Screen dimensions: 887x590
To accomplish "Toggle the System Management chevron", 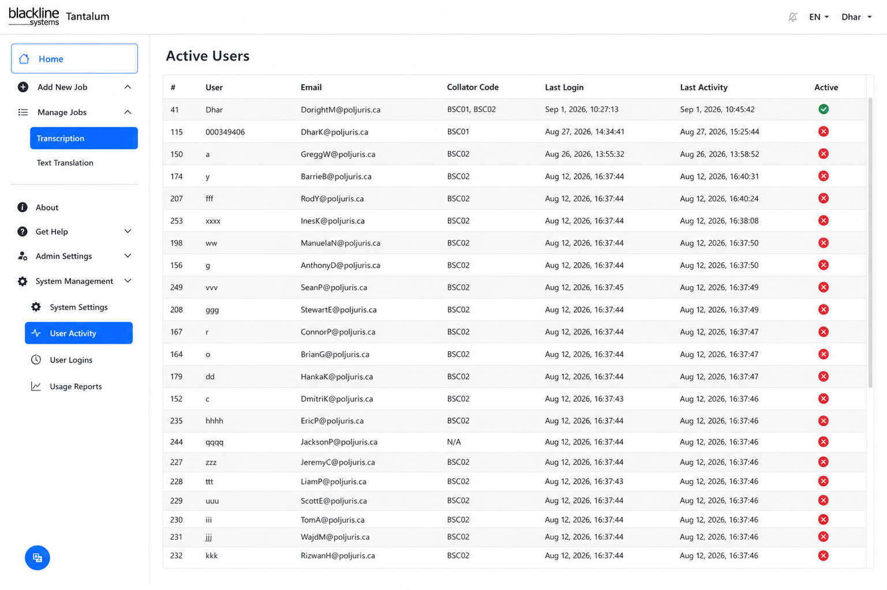I will tap(128, 281).
